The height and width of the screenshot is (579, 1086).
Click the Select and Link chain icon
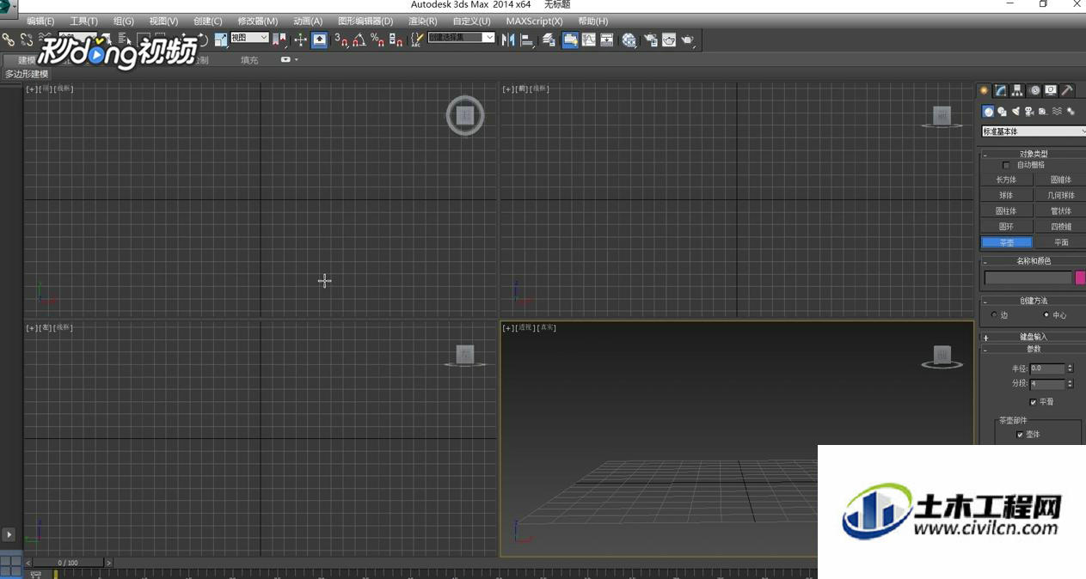coord(9,40)
